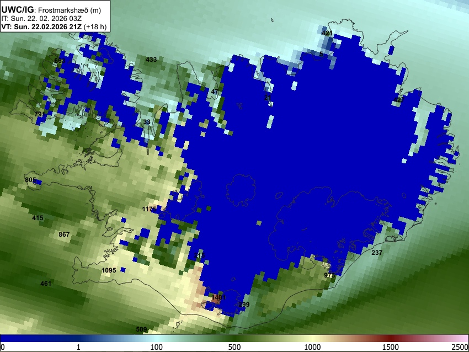Click the 461 value label on the map
This screenshot has height=352, width=469.
pos(46,284)
